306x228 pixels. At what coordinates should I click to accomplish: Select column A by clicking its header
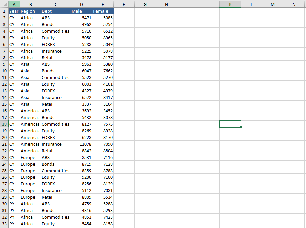[14, 4]
